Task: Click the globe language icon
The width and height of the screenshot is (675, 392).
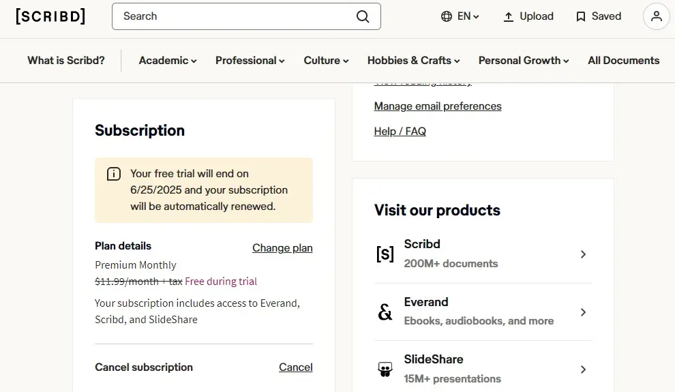Action: [x=447, y=16]
